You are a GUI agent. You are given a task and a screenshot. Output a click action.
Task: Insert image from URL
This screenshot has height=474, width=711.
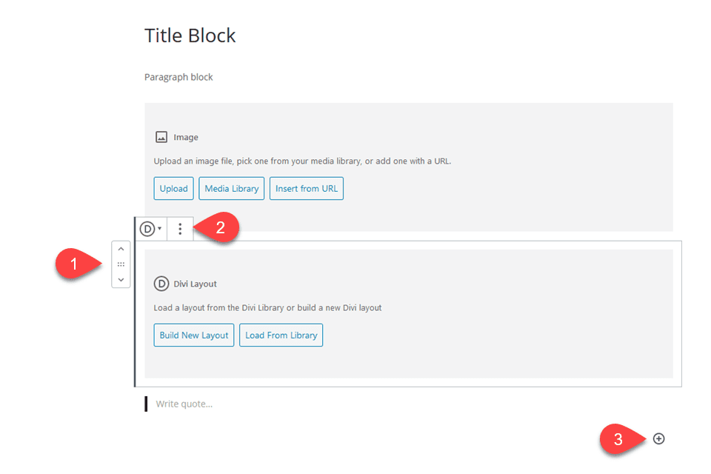[x=306, y=188]
